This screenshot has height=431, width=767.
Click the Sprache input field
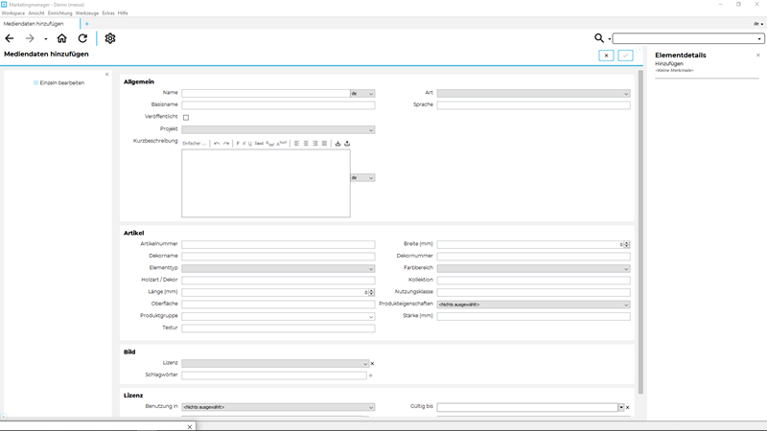click(534, 105)
